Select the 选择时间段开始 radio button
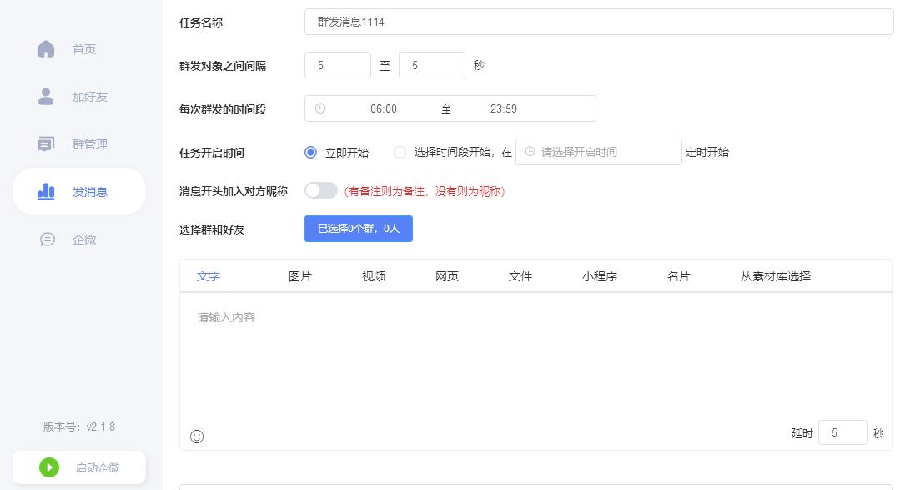This screenshot has width=905, height=490. [x=400, y=153]
